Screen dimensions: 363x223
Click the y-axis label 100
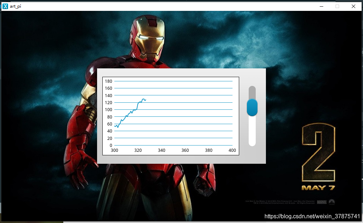tap(108, 110)
